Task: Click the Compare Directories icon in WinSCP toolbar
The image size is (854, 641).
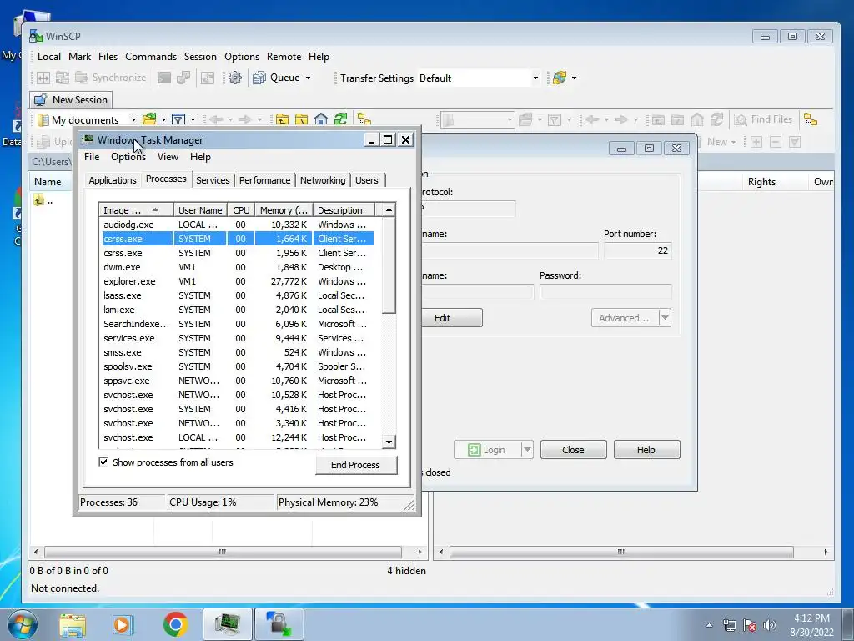Action: [43, 78]
